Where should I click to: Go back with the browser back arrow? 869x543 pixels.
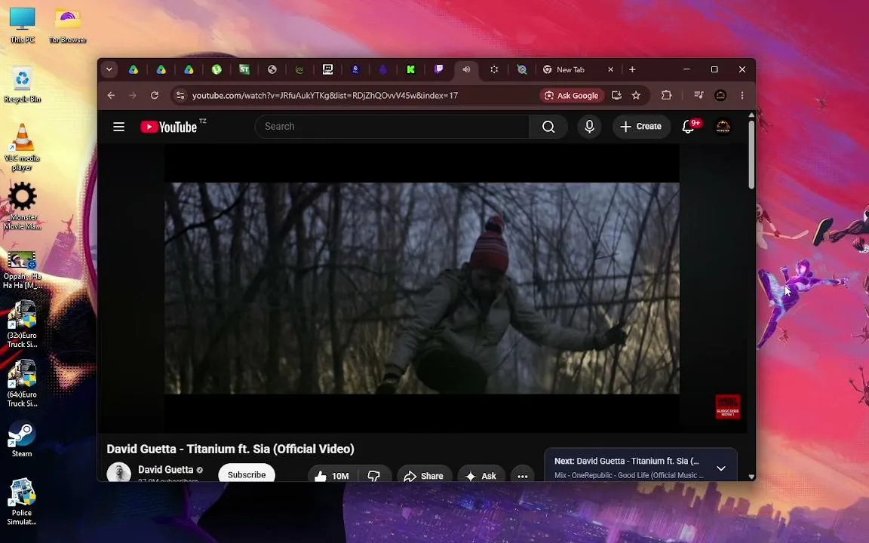coord(111,95)
